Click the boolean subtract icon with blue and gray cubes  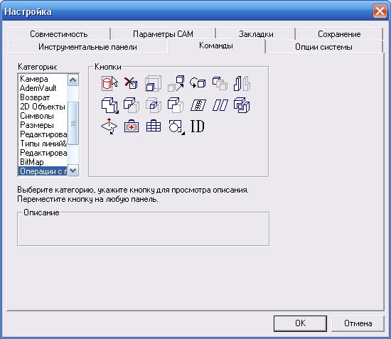132,105
